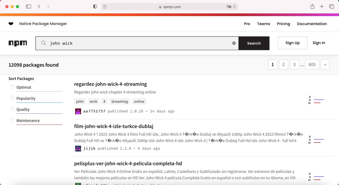This screenshot has width=339, height=185.
Task: Clear the search field with the x icon
Action: coord(234,43)
